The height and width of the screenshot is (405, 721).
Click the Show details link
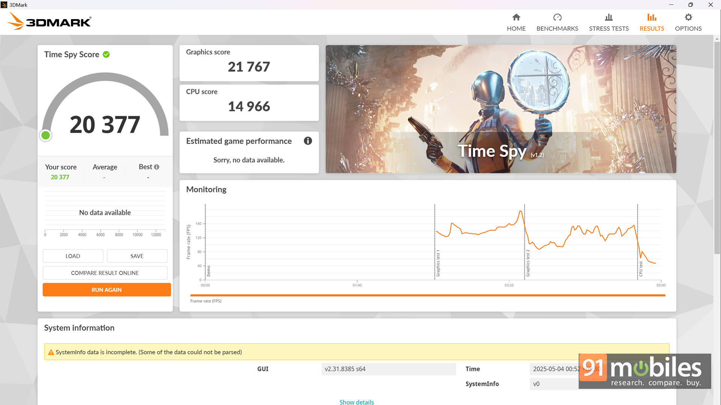coord(356,402)
